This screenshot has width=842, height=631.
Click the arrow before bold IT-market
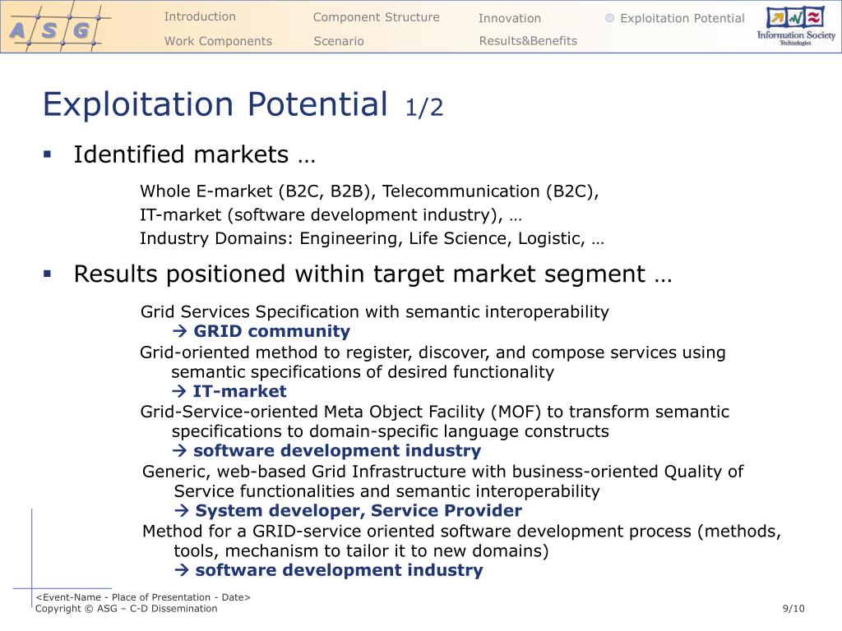click(179, 391)
